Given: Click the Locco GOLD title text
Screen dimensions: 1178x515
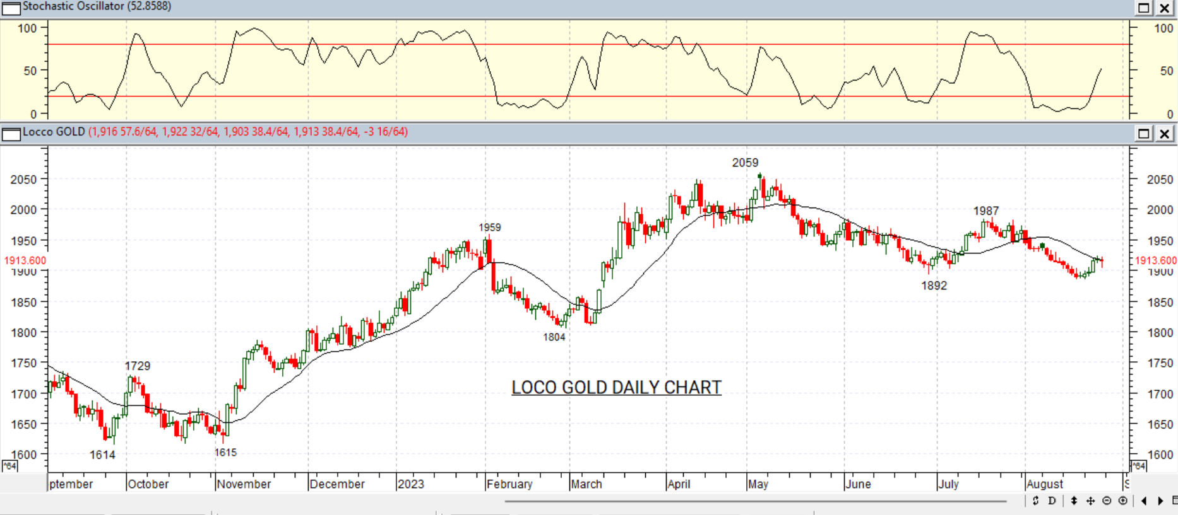Looking at the screenshot, I should coord(54,132).
